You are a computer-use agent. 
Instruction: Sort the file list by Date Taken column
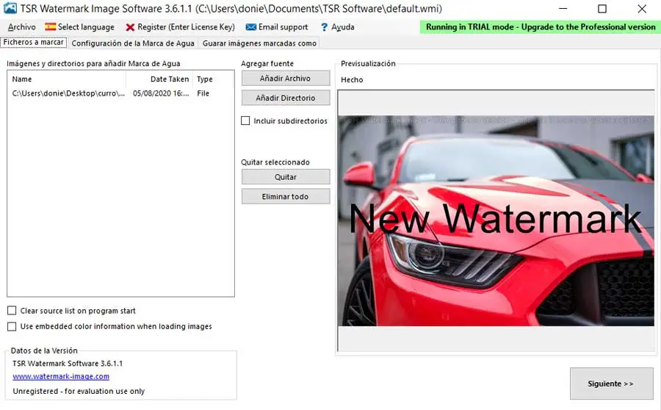159,79
